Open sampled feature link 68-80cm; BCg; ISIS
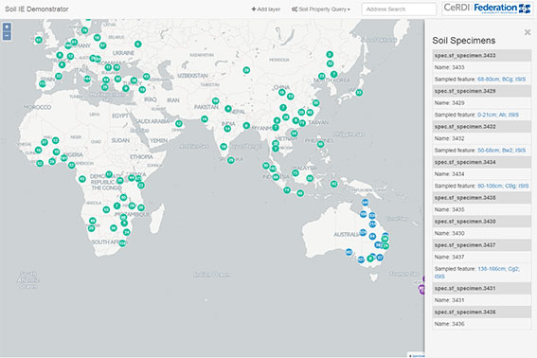Viewport: 537px width, 358px height. [501, 80]
